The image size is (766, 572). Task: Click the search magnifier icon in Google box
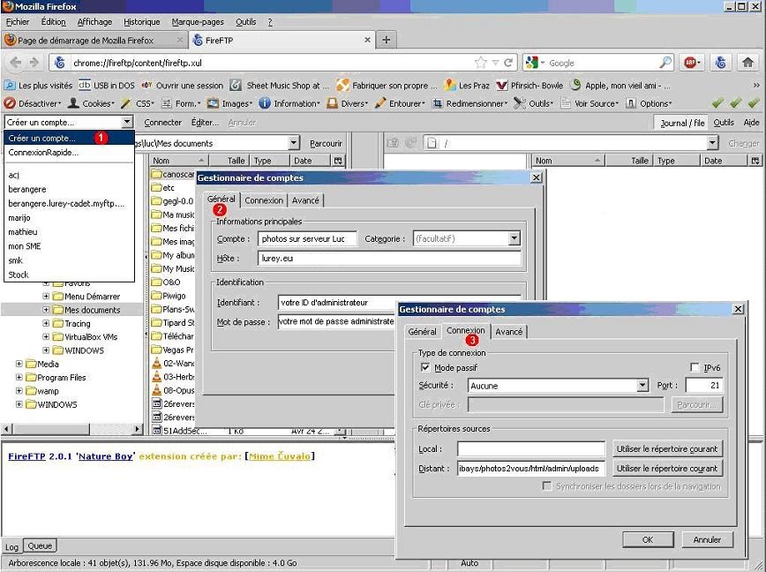665,63
